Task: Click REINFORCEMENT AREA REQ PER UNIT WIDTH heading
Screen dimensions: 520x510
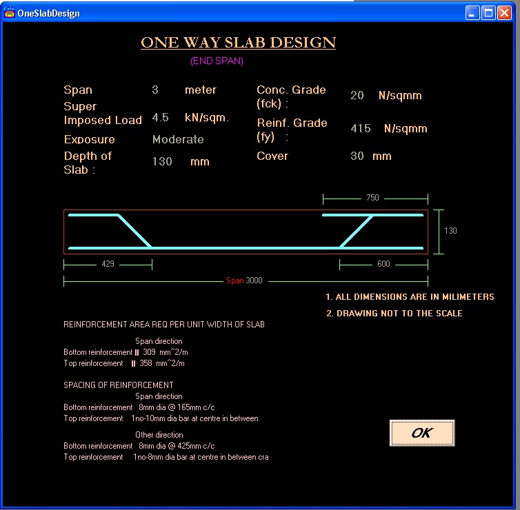Action: click(x=164, y=325)
